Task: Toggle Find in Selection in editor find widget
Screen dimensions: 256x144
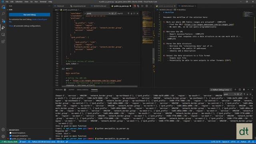Action: 134,14
